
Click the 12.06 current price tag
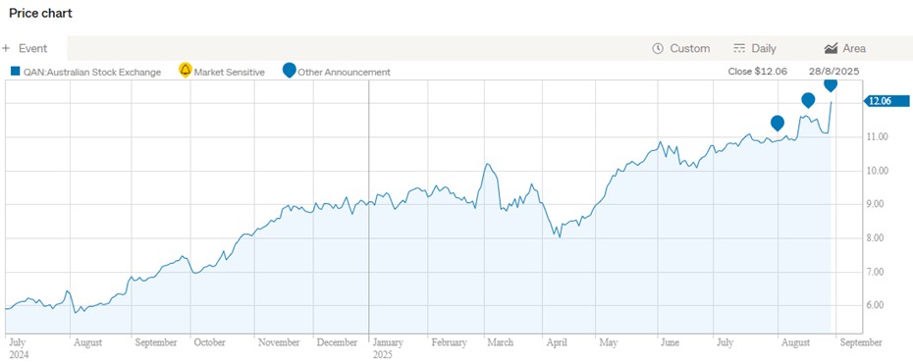tap(886, 101)
